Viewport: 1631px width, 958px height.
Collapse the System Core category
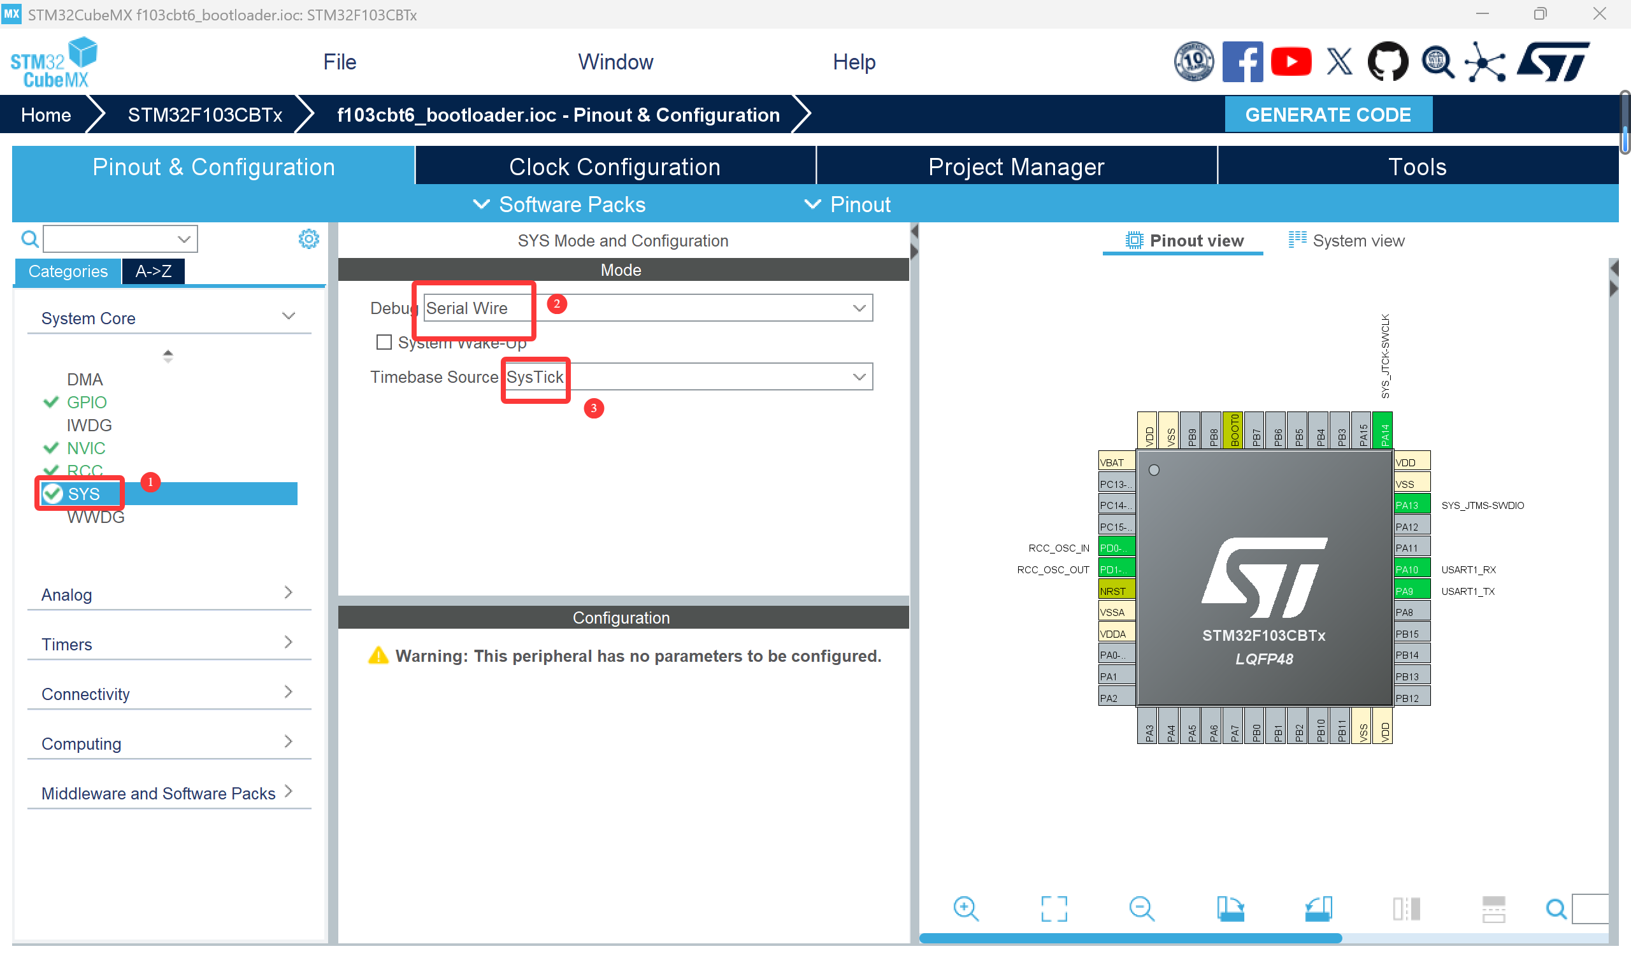click(288, 316)
